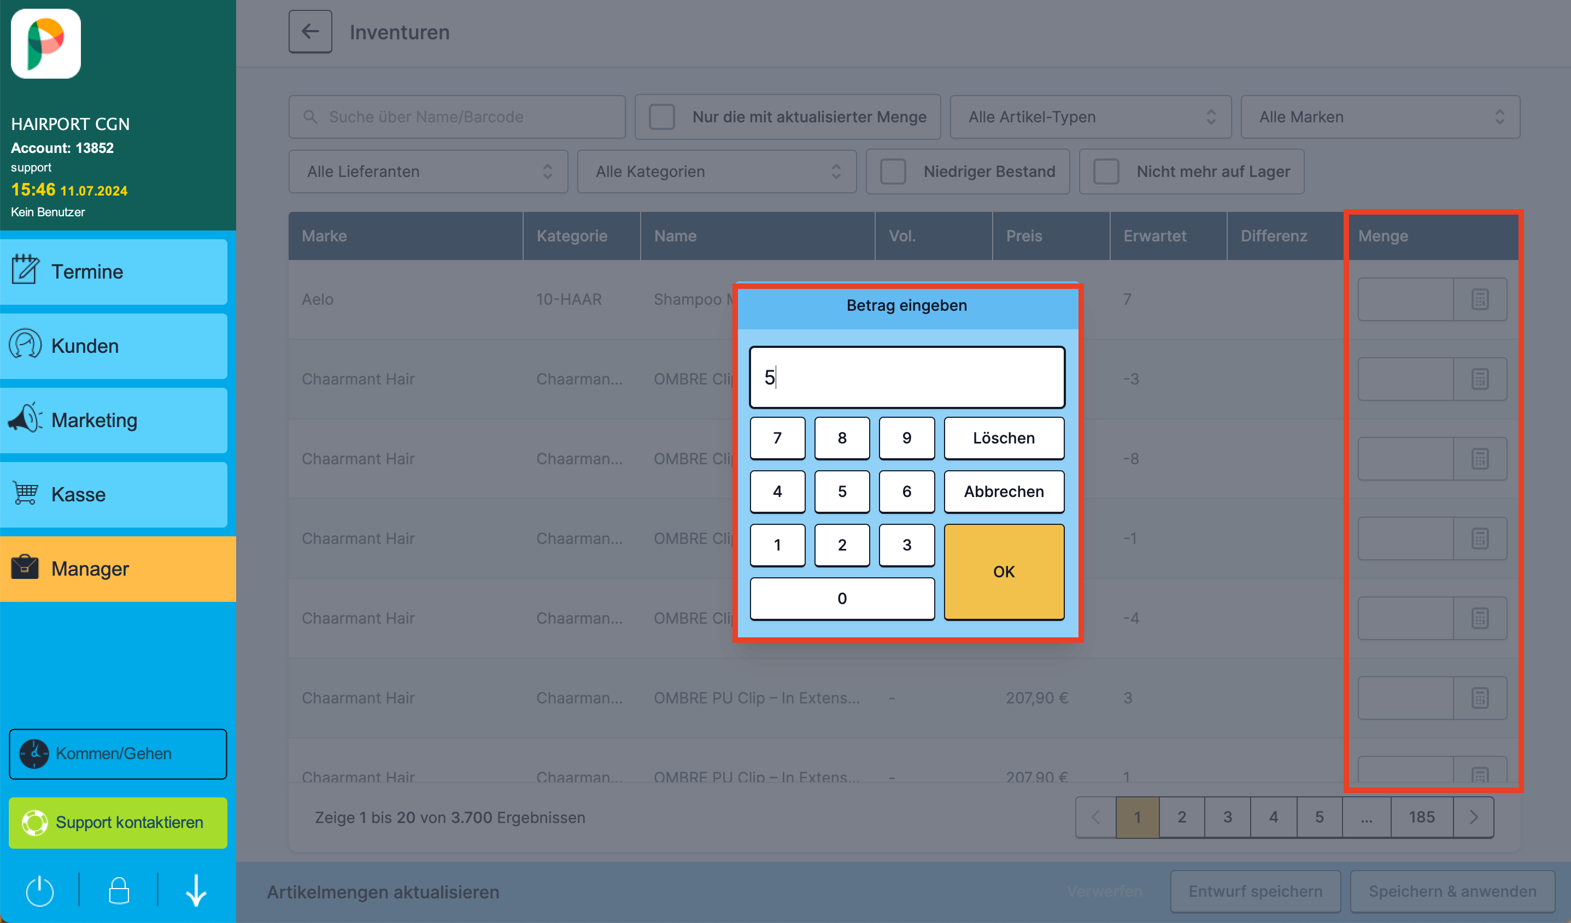Viewport: 1571px width, 923px height.
Task: Open calculator icon in the row with Erwartet -8
Action: [1479, 458]
